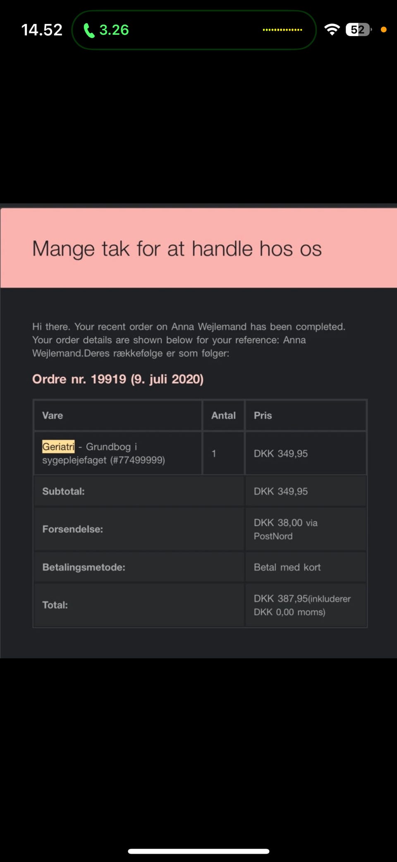Tap the battery level indicator
Image resolution: width=397 pixels, height=862 pixels.
tap(358, 30)
